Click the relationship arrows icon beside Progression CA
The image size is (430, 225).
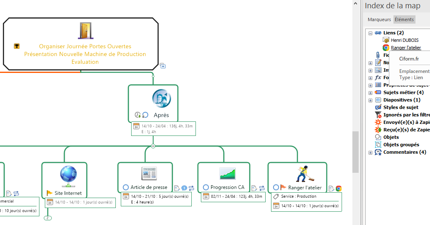[262, 188]
